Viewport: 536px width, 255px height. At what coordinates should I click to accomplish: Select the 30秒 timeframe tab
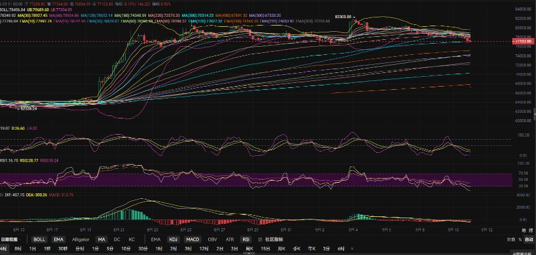[x=63, y=249]
